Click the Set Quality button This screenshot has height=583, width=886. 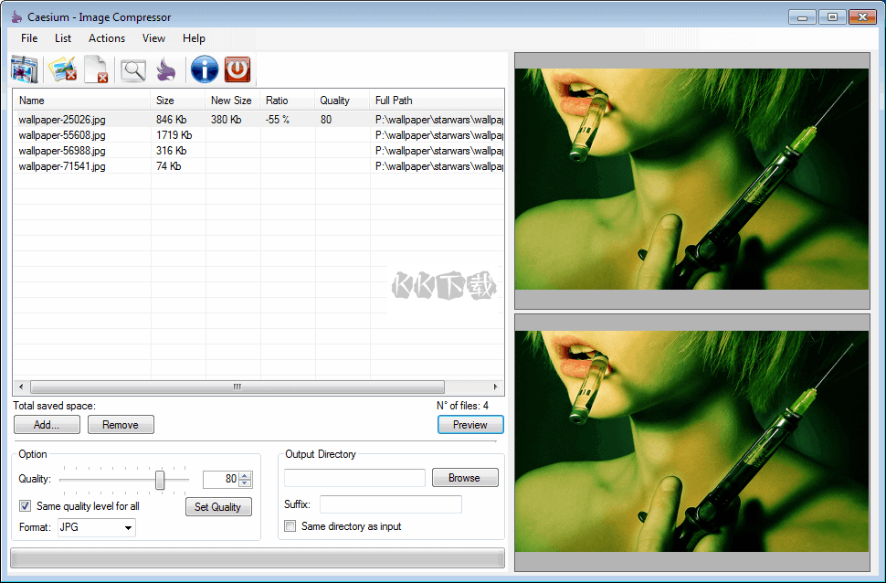pos(218,506)
